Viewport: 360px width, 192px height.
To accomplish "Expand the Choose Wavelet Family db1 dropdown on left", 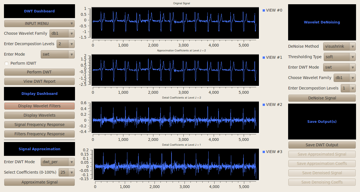I will (x=62, y=33).
